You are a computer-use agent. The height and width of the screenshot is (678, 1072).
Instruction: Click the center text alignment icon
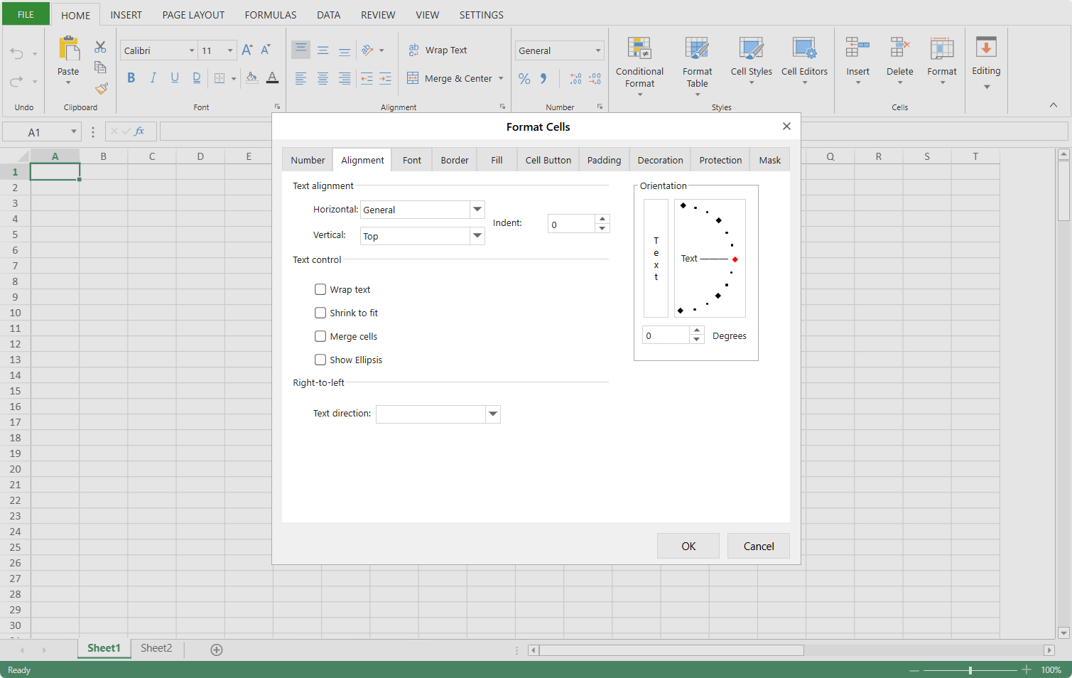323,79
